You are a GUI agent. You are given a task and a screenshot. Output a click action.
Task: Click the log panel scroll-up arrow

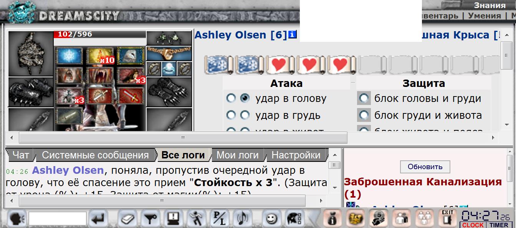tap(334, 155)
